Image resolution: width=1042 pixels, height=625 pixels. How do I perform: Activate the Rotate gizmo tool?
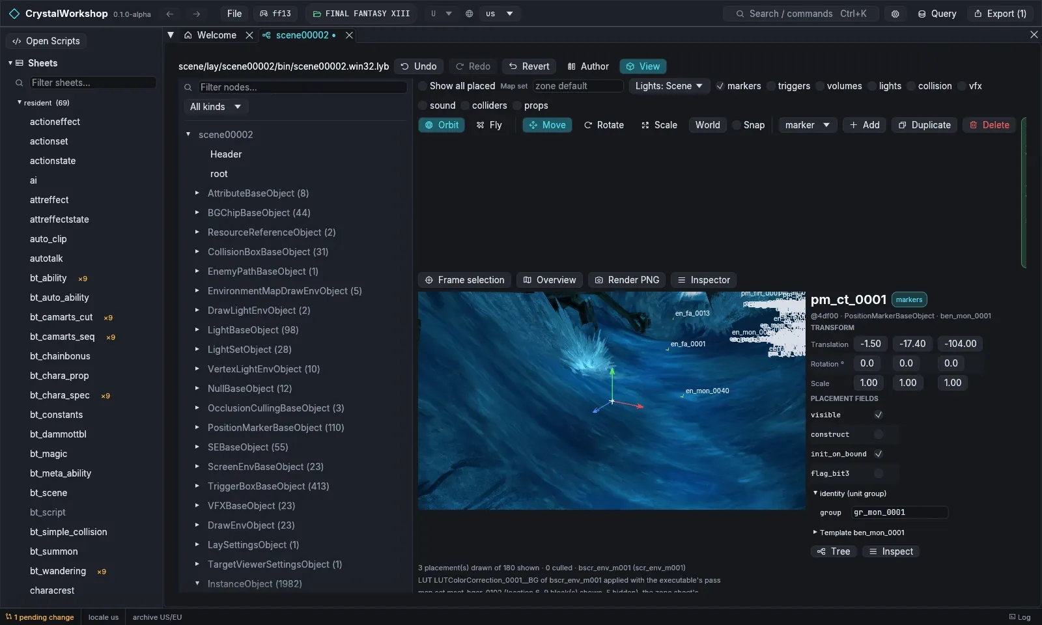(x=604, y=125)
